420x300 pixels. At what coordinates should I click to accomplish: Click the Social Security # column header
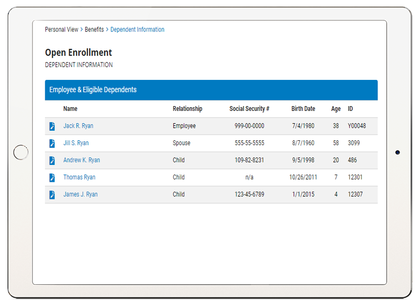pos(249,109)
